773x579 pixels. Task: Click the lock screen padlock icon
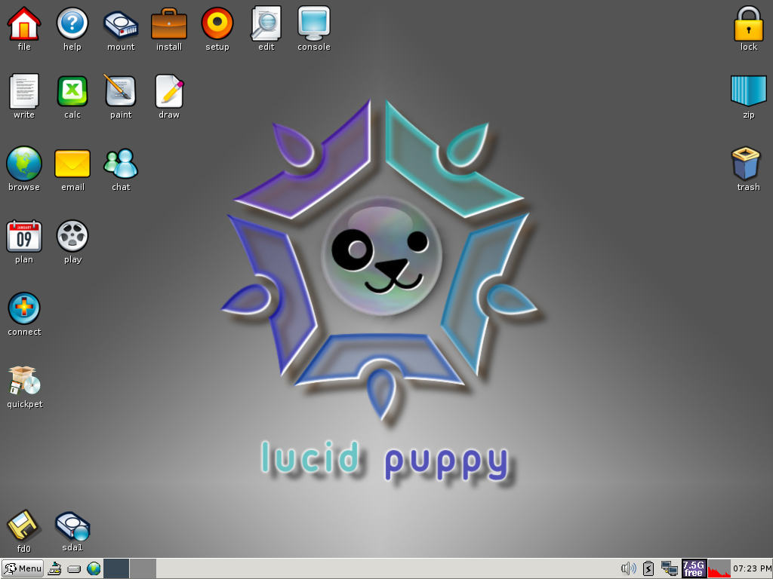(x=748, y=23)
